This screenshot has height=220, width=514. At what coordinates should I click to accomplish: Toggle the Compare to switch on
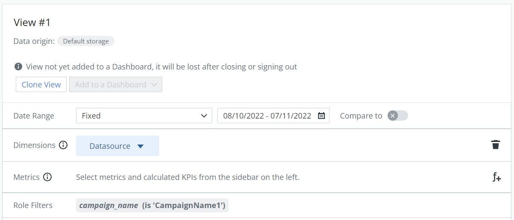(x=398, y=116)
